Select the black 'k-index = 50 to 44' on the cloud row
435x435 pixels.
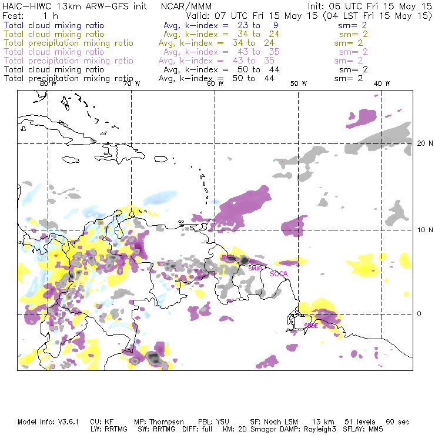(x=232, y=69)
